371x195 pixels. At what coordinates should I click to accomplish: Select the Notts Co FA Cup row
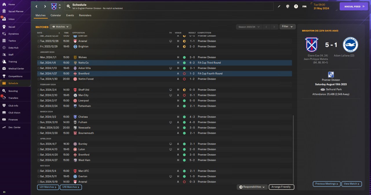(164, 63)
